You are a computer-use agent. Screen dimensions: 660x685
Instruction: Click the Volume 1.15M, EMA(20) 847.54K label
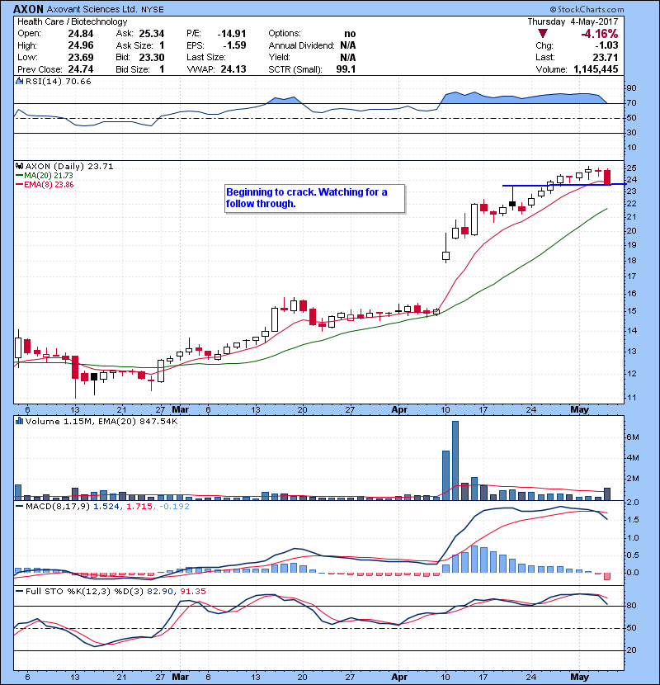[101, 422]
